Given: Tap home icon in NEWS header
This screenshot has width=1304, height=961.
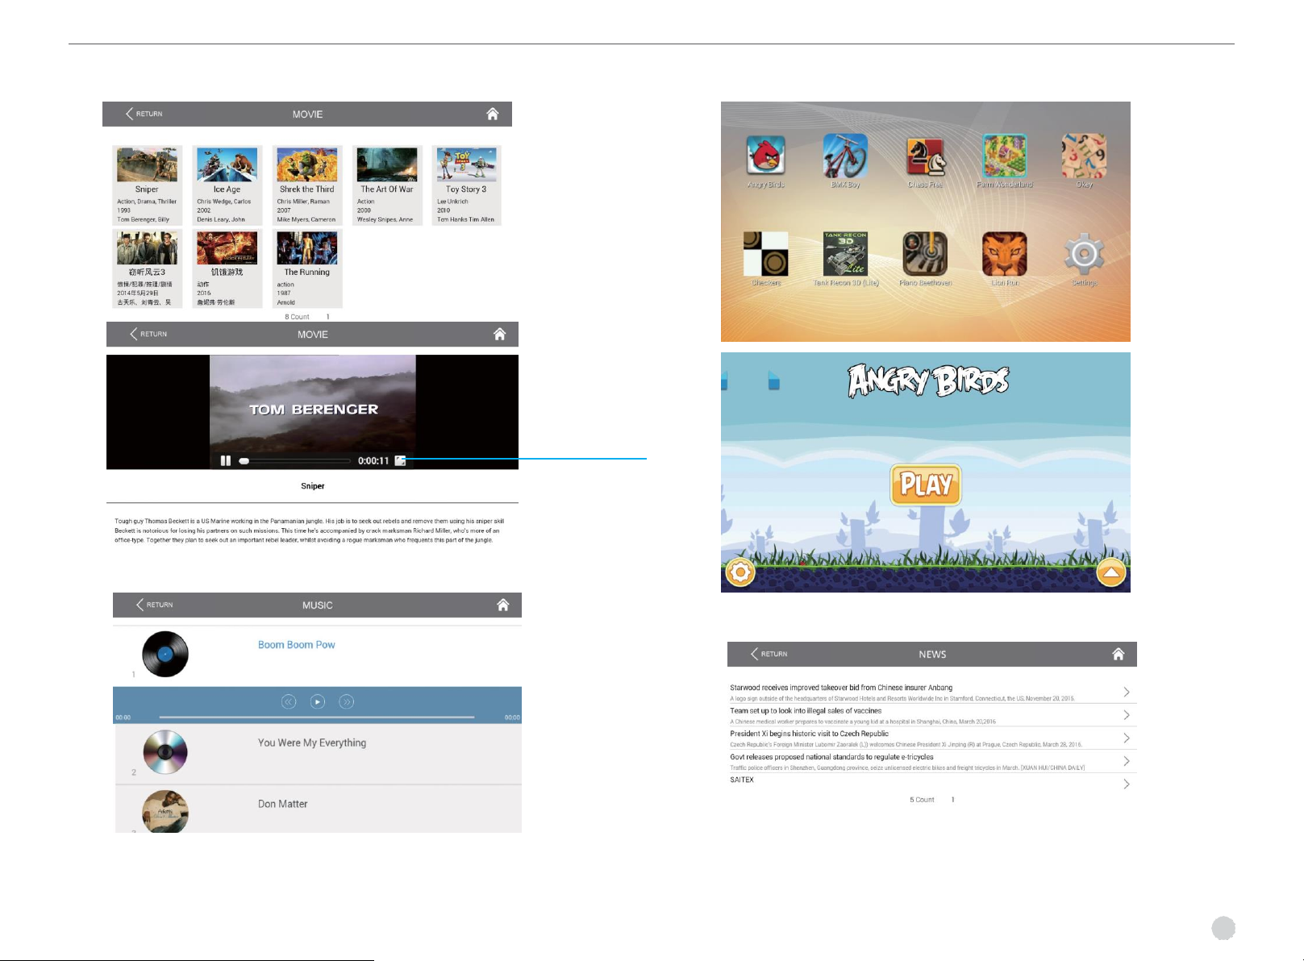Looking at the screenshot, I should (1119, 654).
